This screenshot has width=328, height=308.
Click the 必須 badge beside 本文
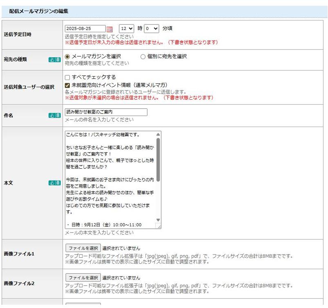[54, 183]
